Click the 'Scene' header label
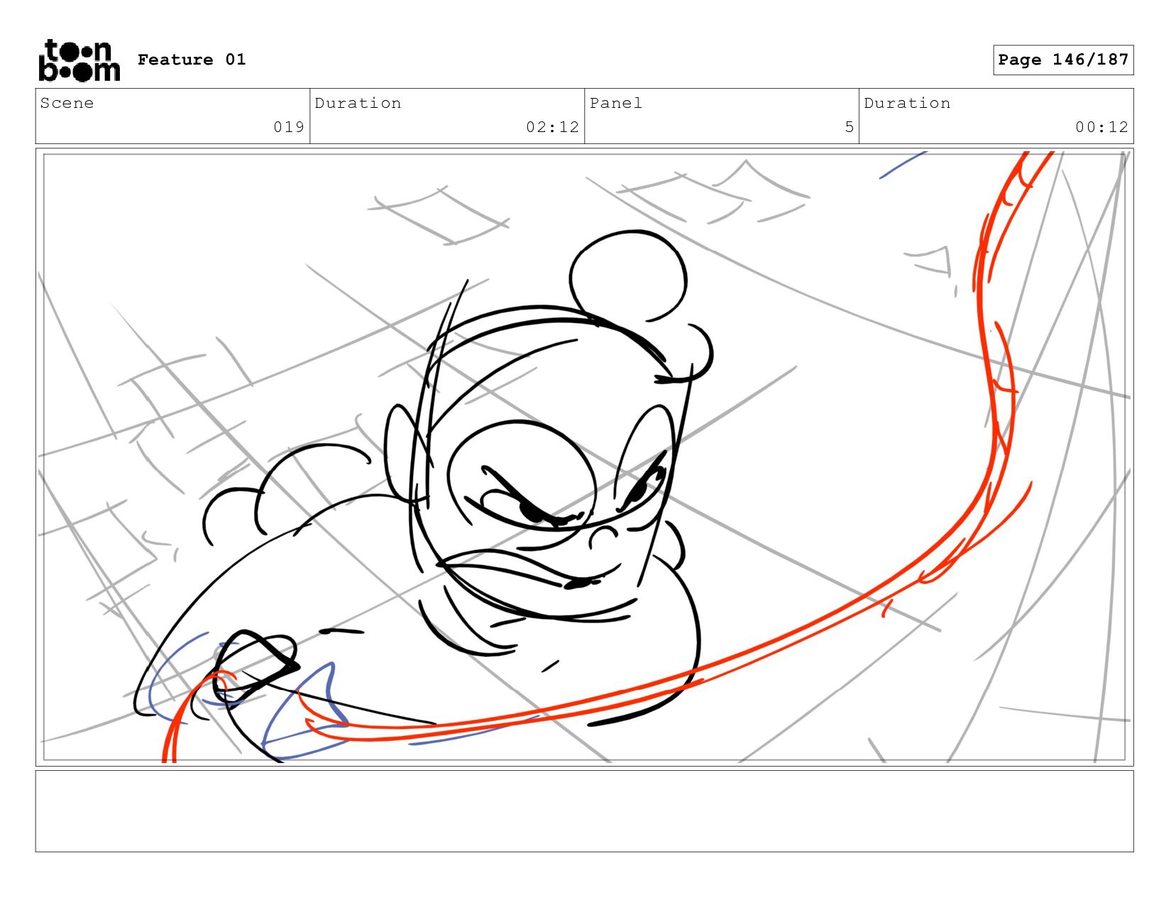 (x=67, y=103)
